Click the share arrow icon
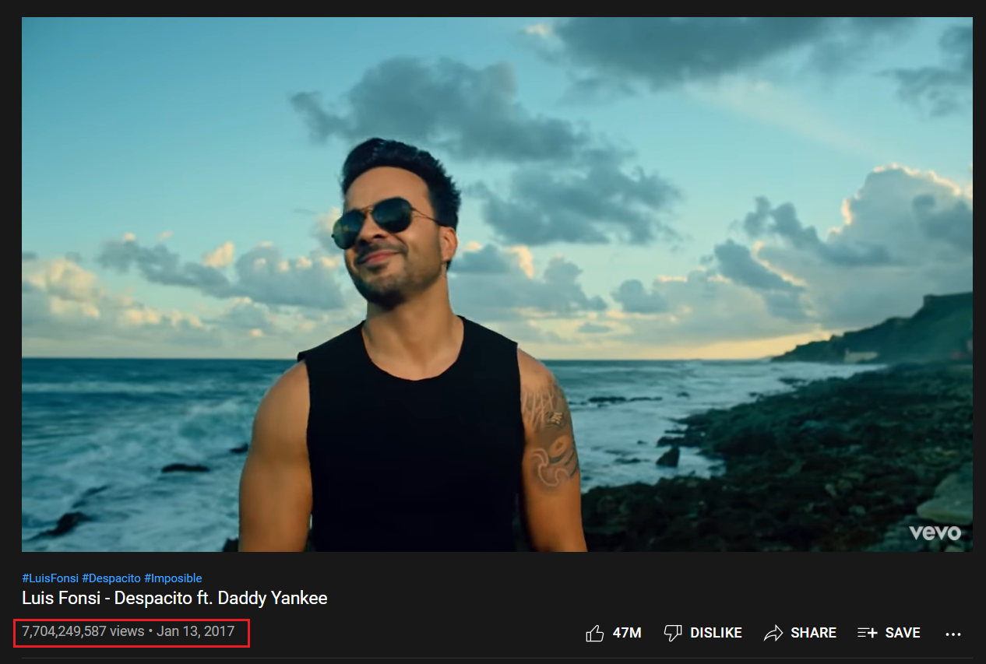 (x=773, y=633)
